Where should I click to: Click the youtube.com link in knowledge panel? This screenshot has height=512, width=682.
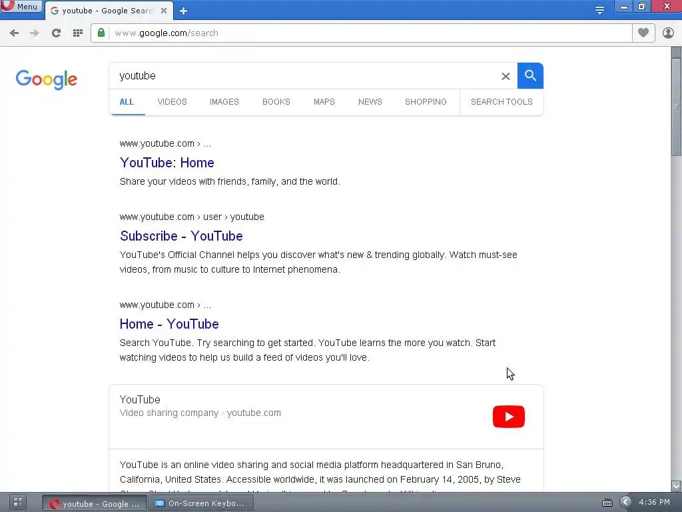(254, 413)
